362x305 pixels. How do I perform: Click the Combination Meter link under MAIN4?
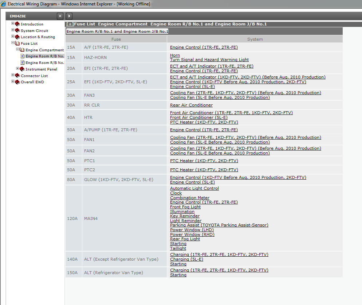(x=189, y=198)
